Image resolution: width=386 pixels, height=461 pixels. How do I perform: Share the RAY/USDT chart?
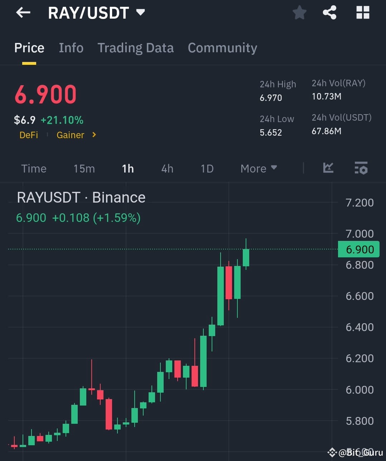[x=329, y=13]
